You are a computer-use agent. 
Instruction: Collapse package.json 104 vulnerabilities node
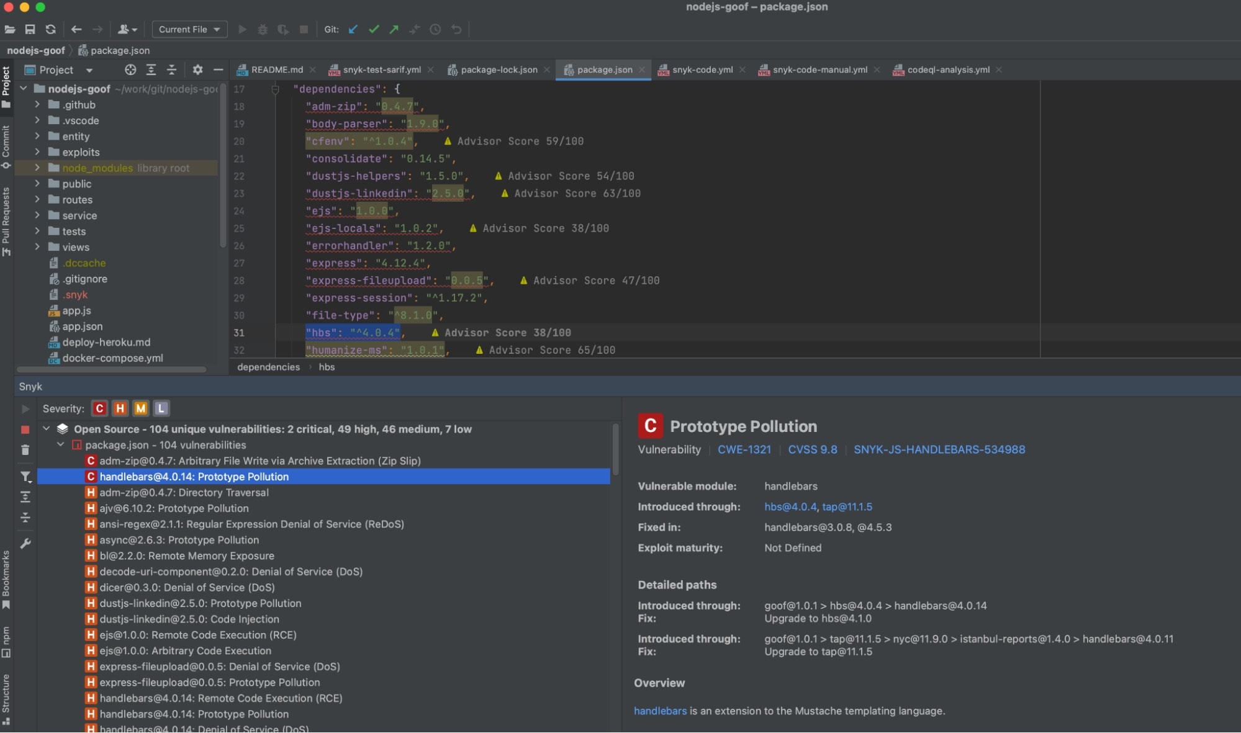pyautogui.click(x=61, y=445)
